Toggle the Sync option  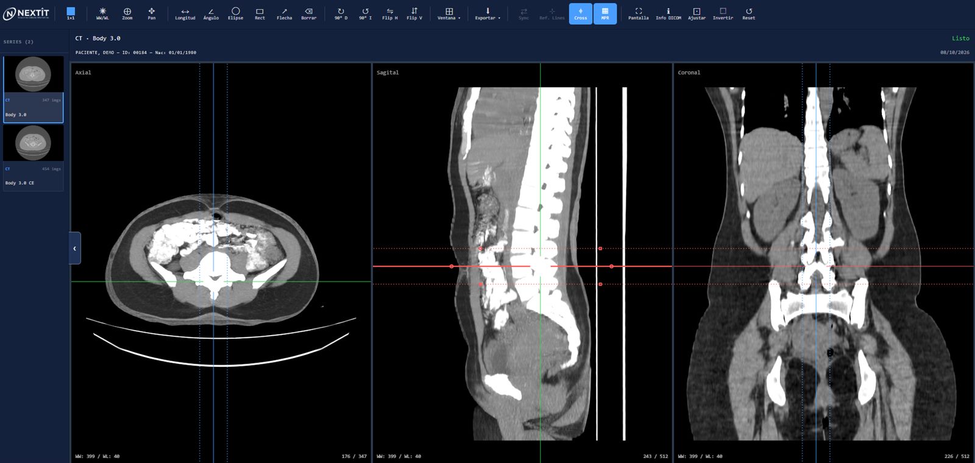pyautogui.click(x=523, y=13)
